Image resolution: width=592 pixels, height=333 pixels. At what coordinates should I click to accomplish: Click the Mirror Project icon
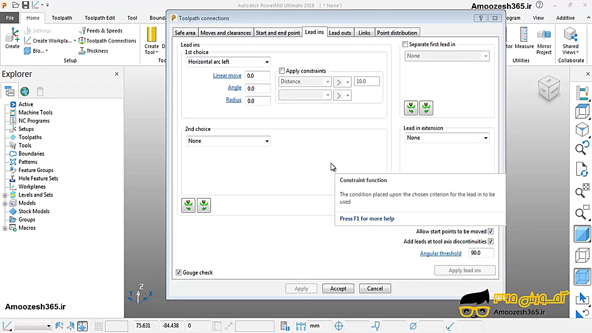(544, 35)
